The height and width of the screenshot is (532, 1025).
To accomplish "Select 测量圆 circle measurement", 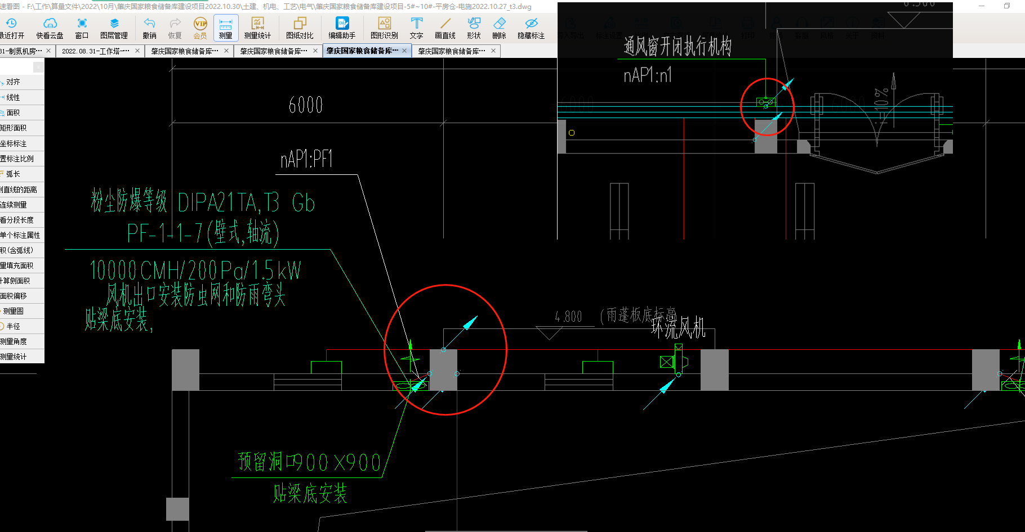I will pos(22,311).
